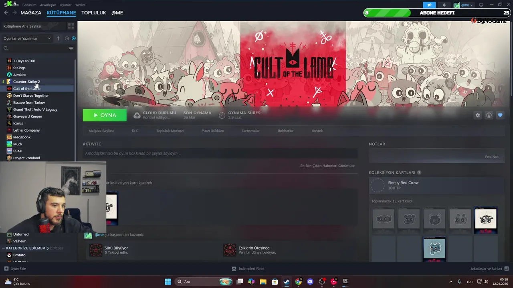This screenshot has width=513, height=288.
Task: Open Windows Start menu
Action: click(168, 282)
